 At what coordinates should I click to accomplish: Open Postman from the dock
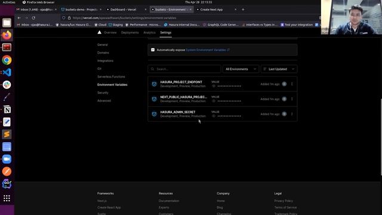click(x=7, y=171)
